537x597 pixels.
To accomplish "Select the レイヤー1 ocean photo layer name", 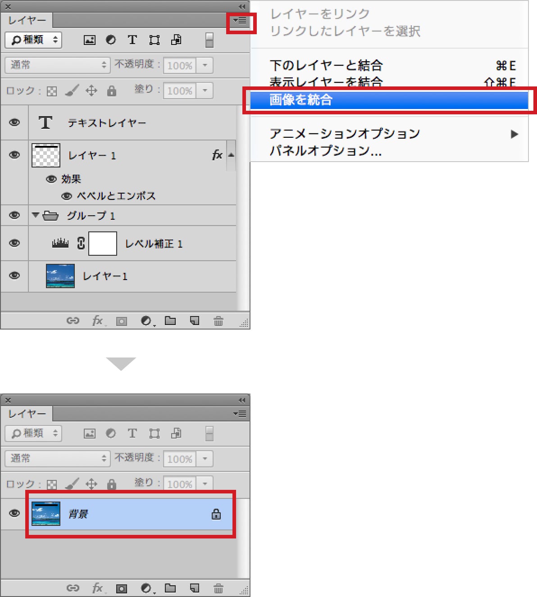I will [105, 276].
